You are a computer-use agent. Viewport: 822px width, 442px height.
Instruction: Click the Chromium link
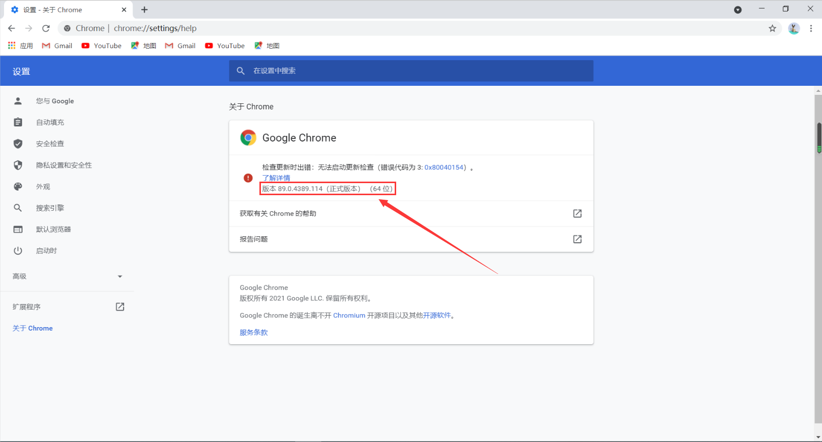coord(349,316)
